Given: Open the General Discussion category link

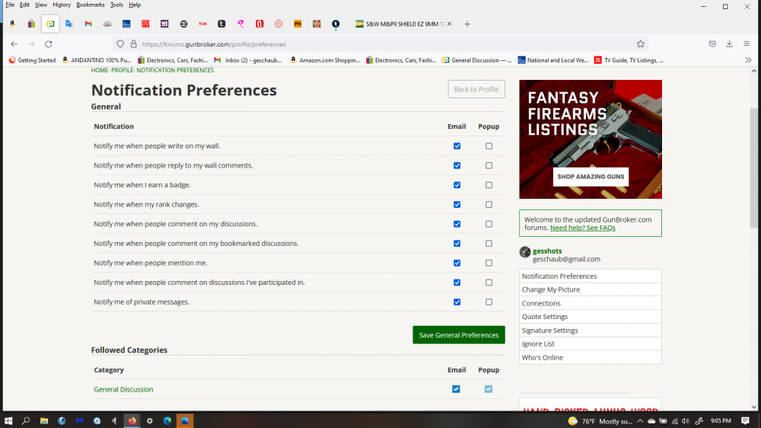Looking at the screenshot, I should tap(123, 390).
